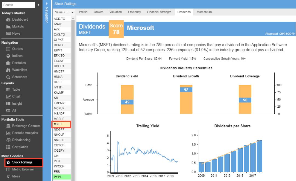Switch to the Financial Strength tab

pyautogui.click(x=159, y=12)
